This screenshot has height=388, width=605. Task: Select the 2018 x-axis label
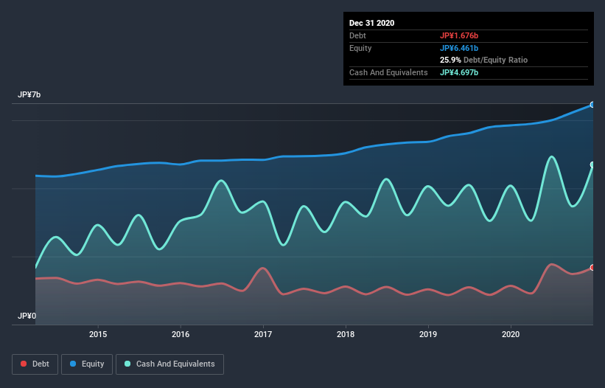(x=346, y=334)
